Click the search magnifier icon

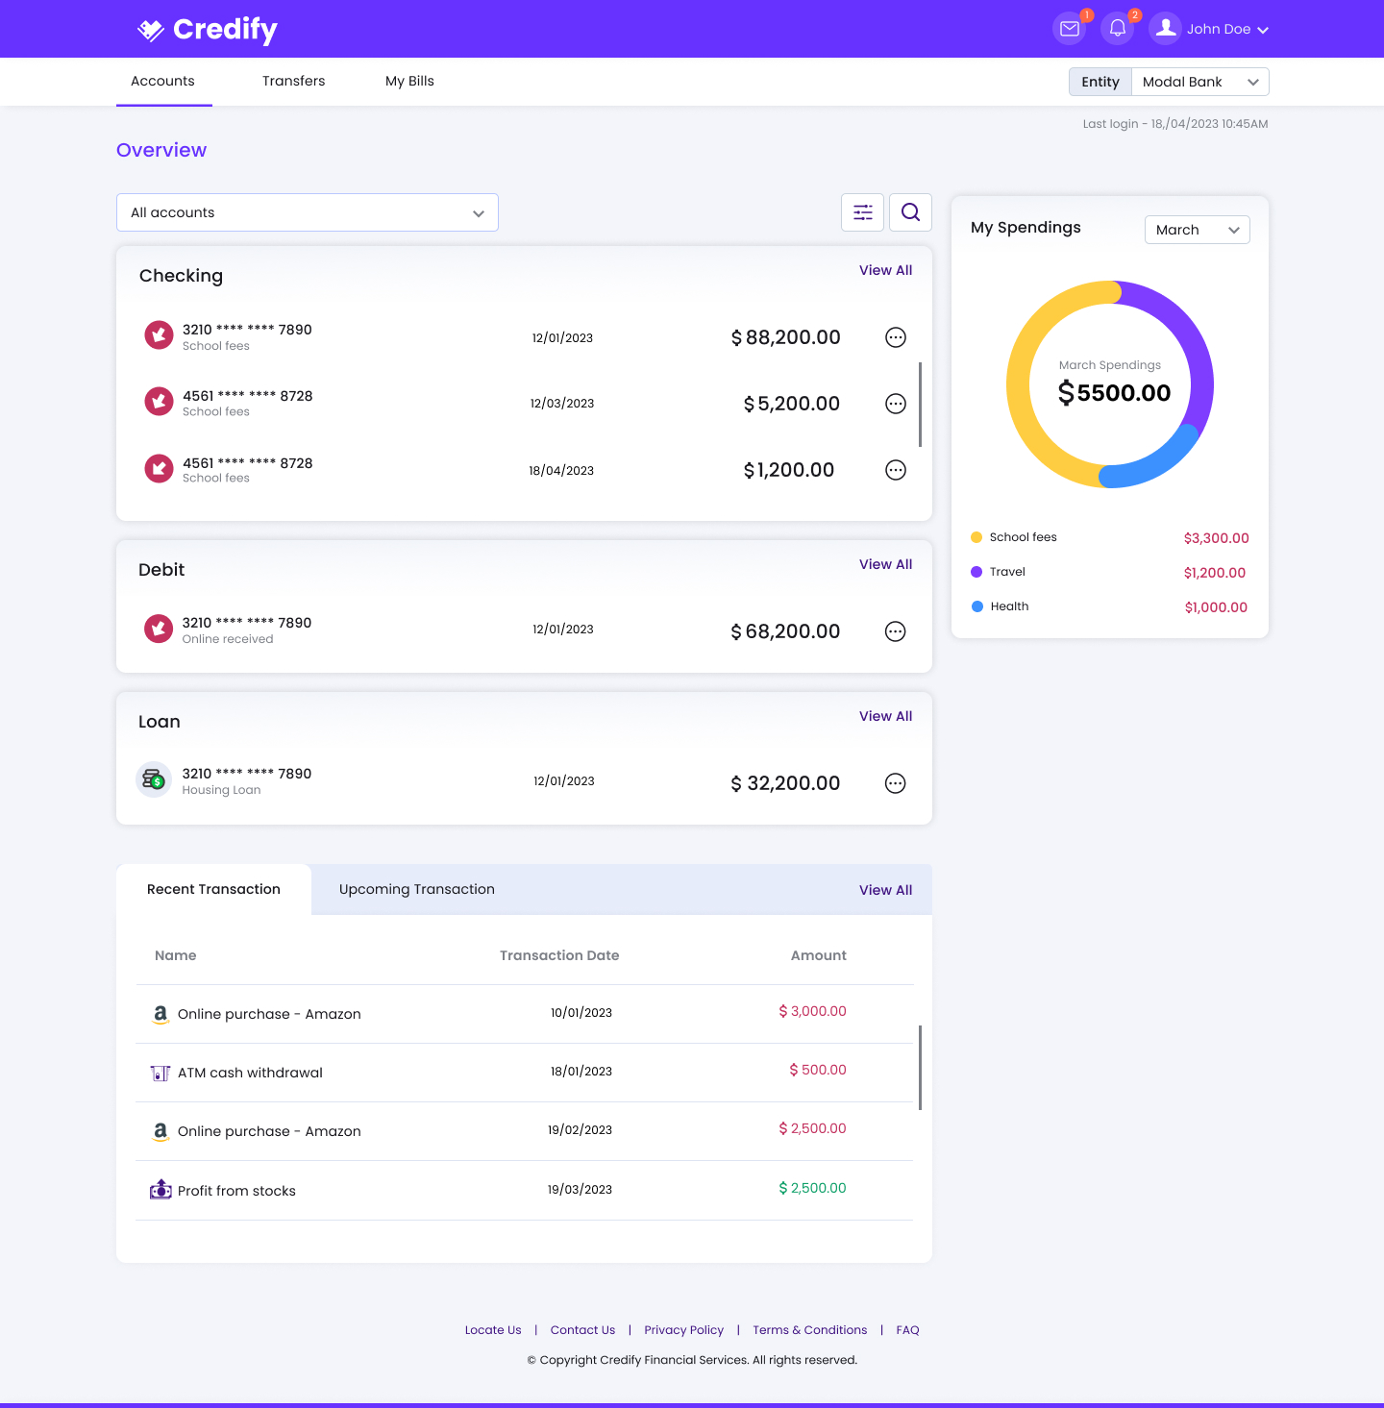[910, 212]
